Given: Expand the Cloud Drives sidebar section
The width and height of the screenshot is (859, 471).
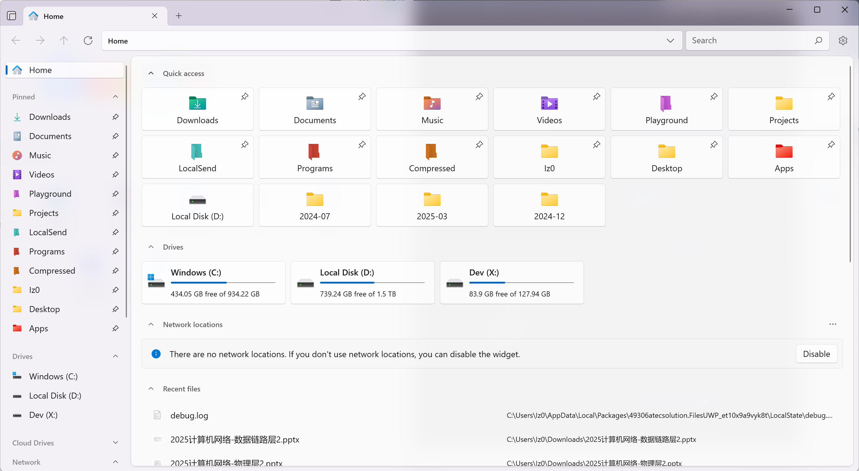Looking at the screenshot, I should (x=115, y=442).
